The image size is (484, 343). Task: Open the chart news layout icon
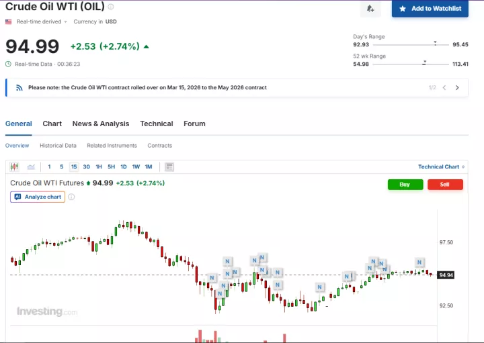pos(169,166)
